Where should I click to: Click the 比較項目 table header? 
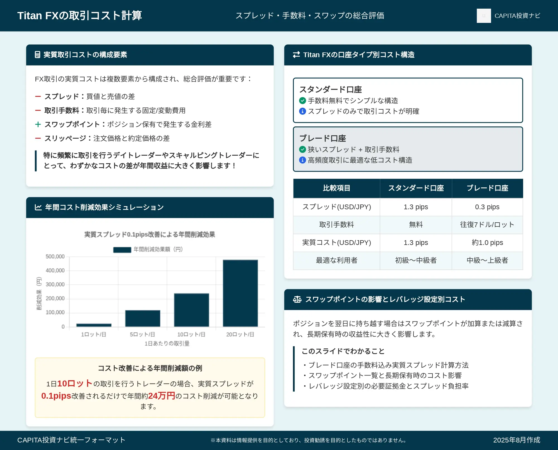tap(336, 188)
